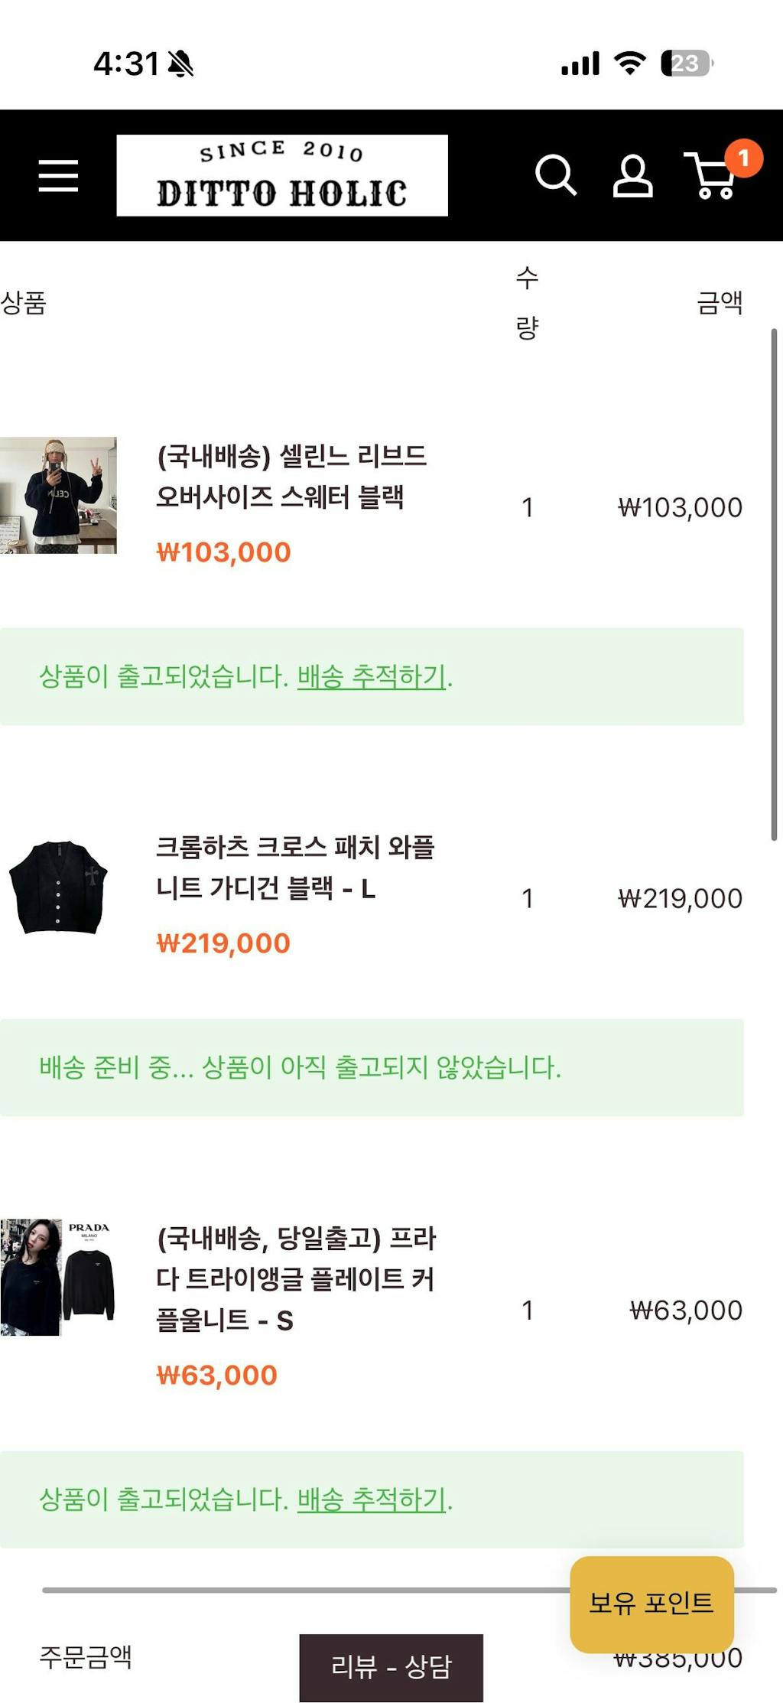Open the Chrome Hearts cardigan thumbnail
Screen dimensions: 783x1703
click(58, 887)
